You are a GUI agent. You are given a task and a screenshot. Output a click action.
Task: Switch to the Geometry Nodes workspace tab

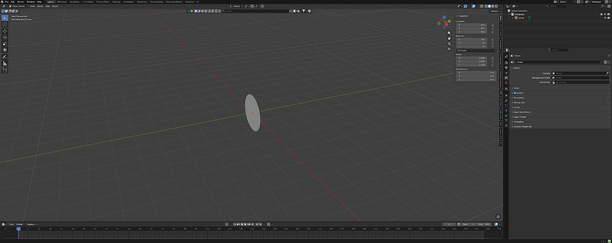174,2
